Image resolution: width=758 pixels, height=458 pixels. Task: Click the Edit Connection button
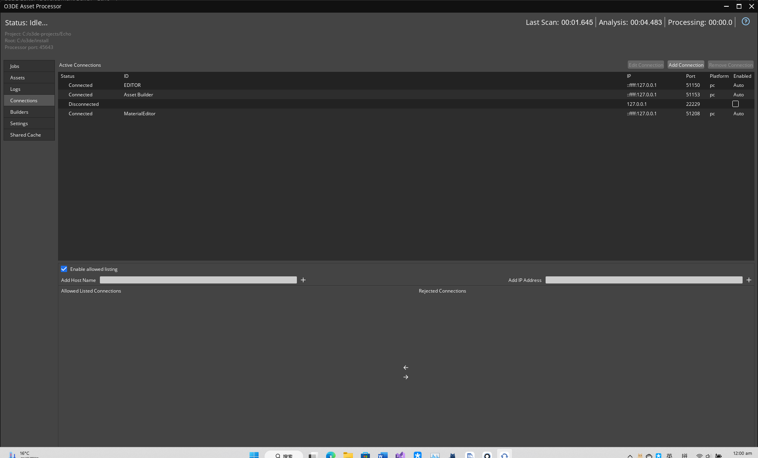pyautogui.click(x=645, y=64)
